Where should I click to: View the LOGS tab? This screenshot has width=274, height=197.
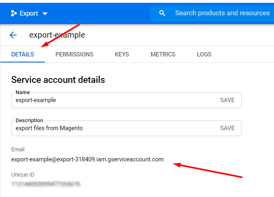(204, 54)
